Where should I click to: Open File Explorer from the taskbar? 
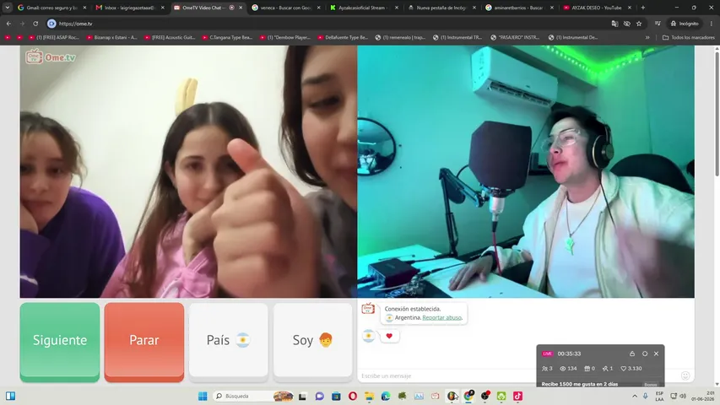[369, 396]
